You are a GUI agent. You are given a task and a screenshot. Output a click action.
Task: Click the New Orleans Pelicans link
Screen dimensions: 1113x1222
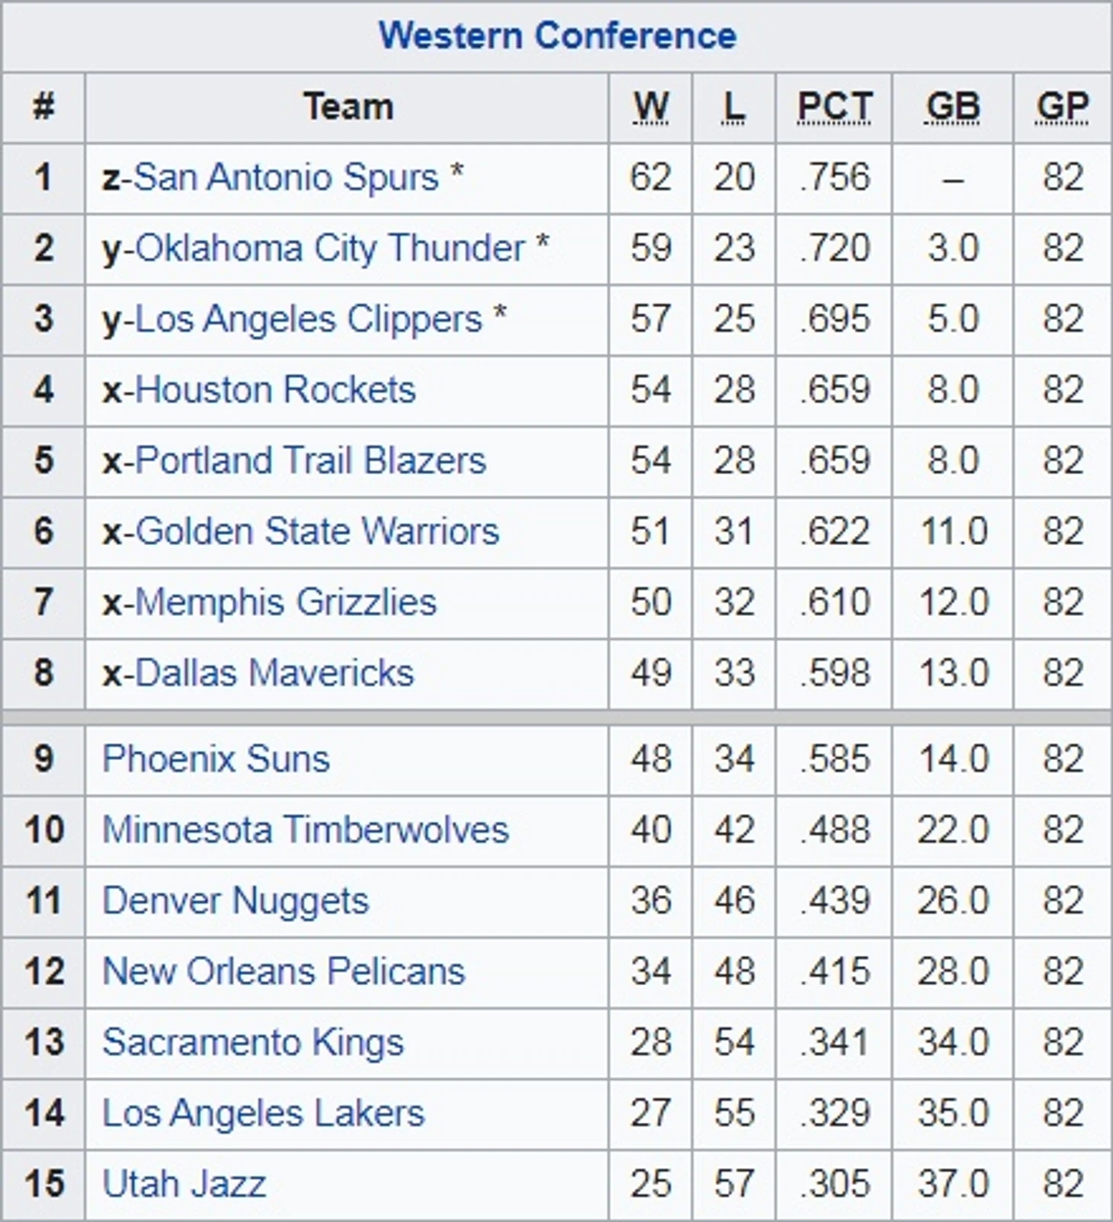284,972
